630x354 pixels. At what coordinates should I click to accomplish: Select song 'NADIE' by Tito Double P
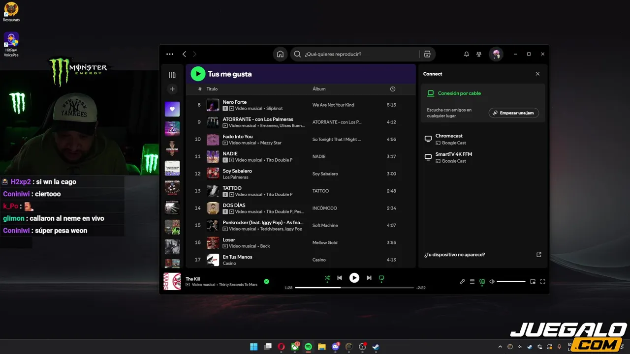click(x=230, y=154)
